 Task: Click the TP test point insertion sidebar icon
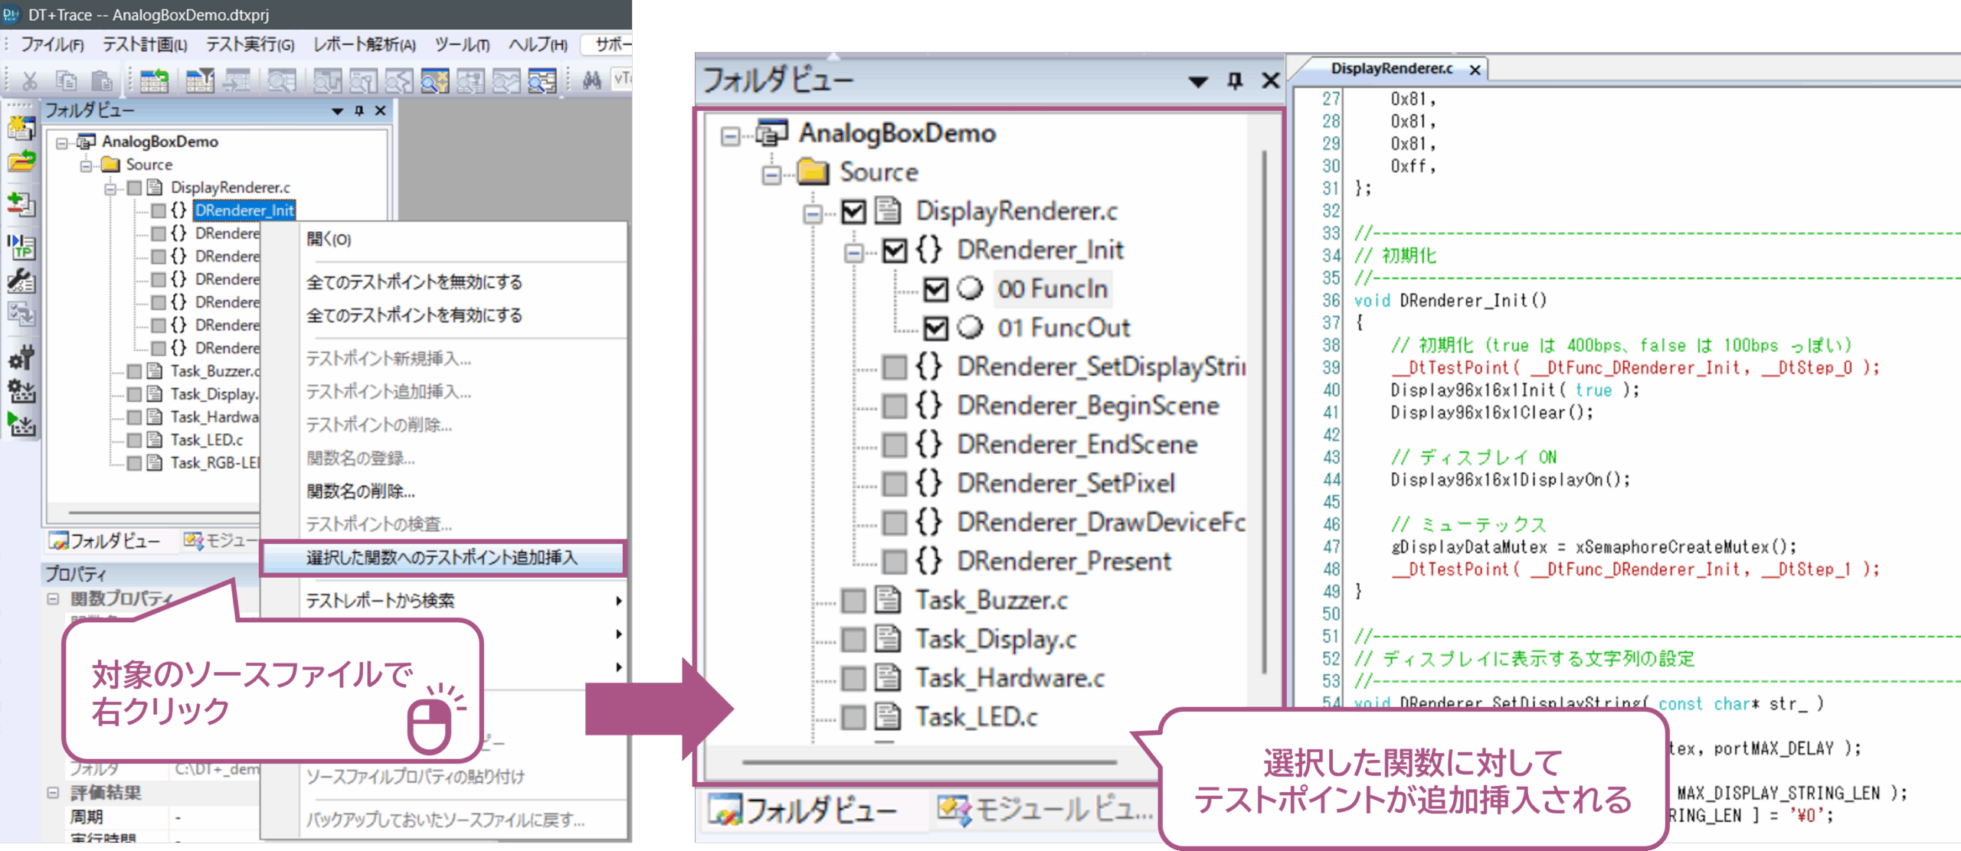21,246
